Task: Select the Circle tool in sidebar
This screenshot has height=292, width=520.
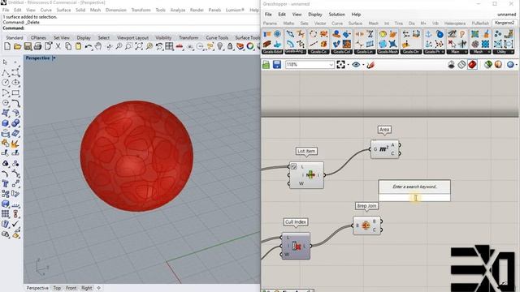Action: click(5, 83)
